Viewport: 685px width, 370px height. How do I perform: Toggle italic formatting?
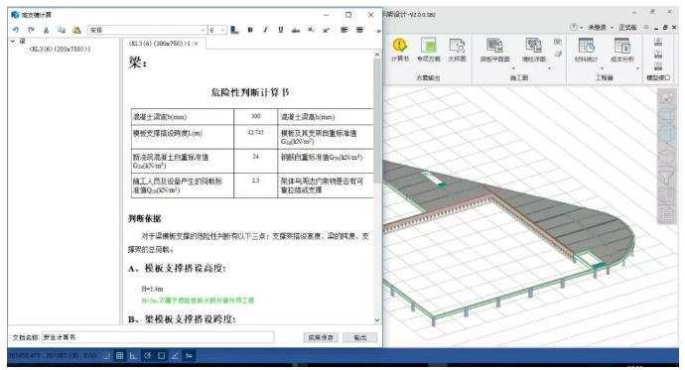click(x=265, y=30)
